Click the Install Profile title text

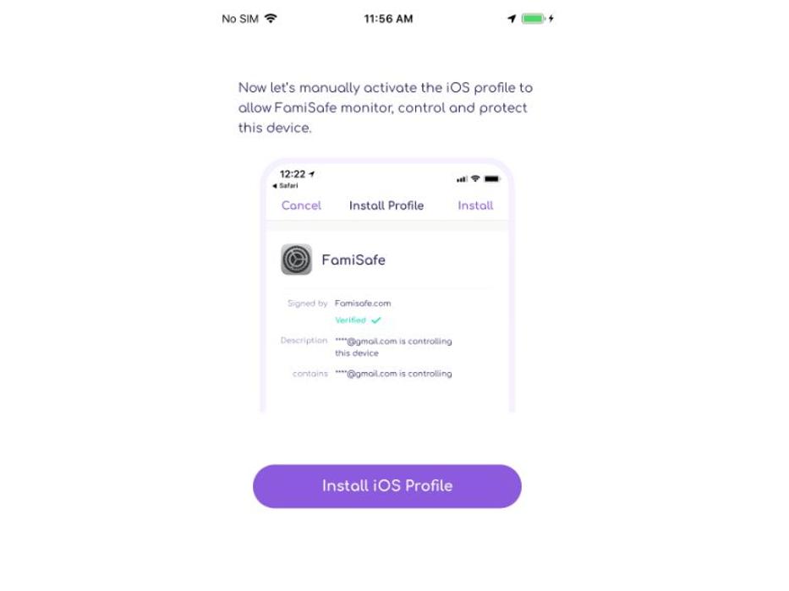[386, 205]
